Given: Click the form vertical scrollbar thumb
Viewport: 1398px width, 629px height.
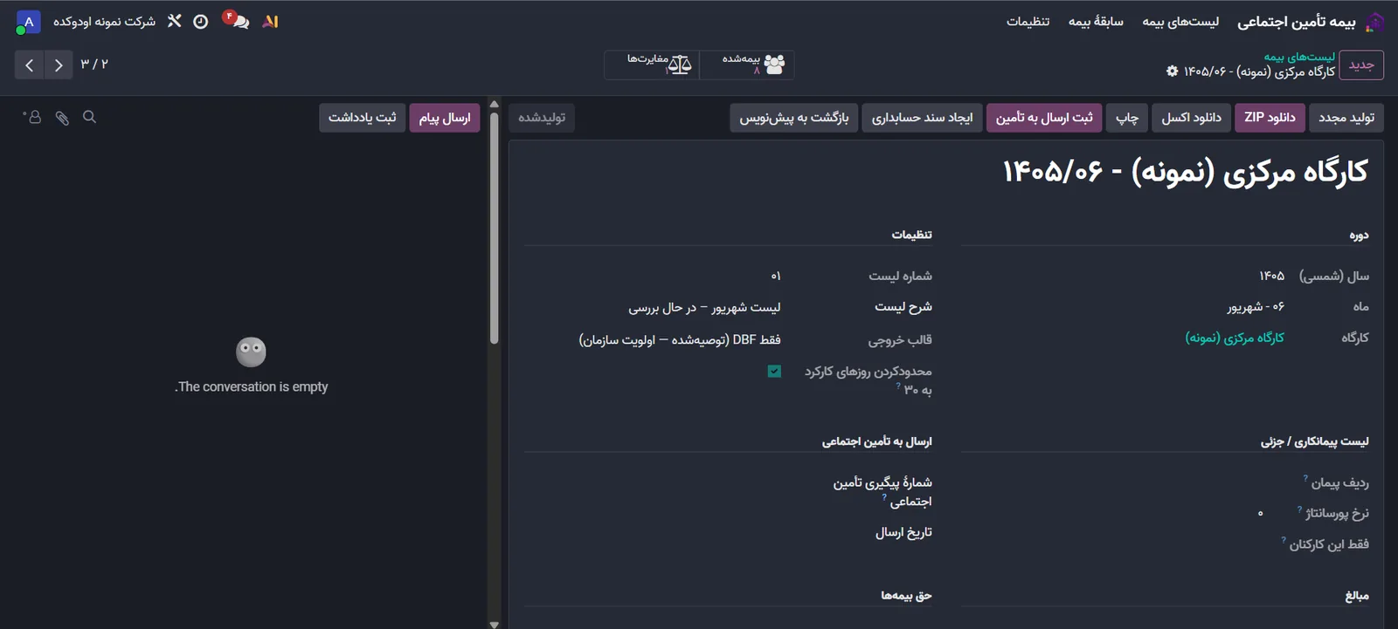Looking at the screenshot, I should point(494,227).
